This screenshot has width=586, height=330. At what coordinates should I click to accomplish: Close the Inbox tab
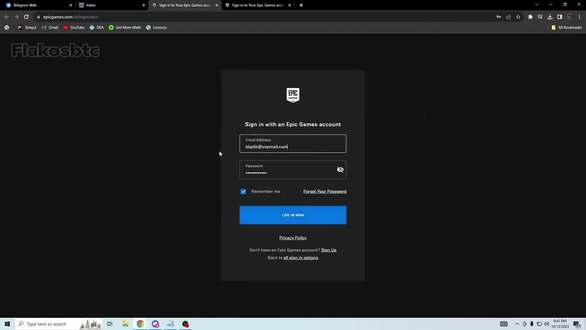[144, 5]
